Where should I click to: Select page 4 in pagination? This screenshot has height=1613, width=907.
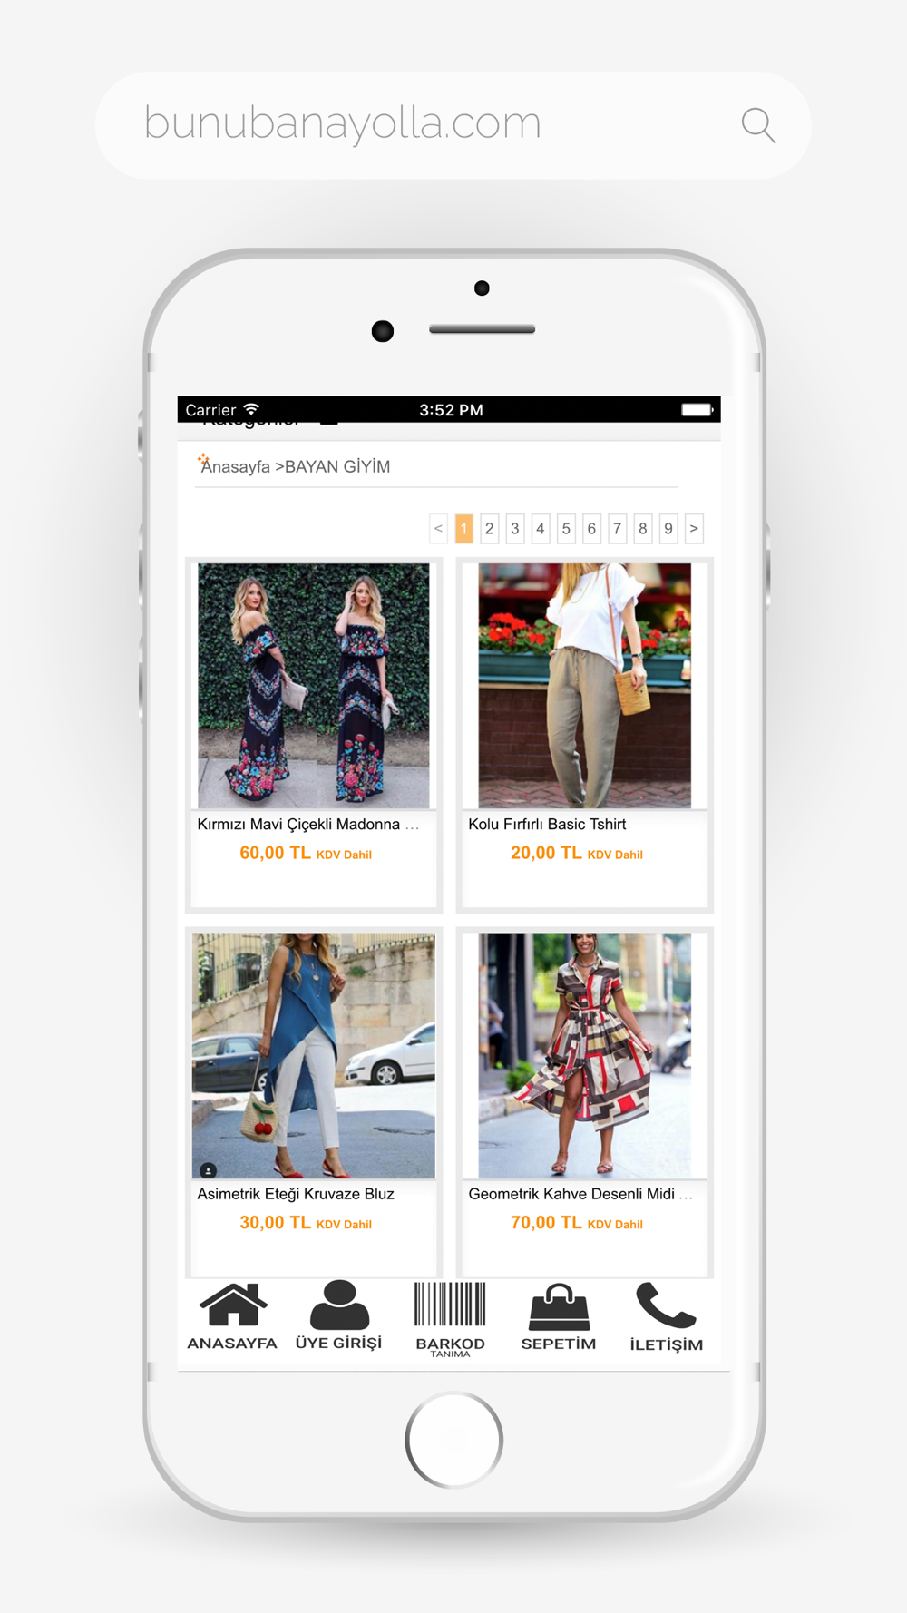pos(541,528)
